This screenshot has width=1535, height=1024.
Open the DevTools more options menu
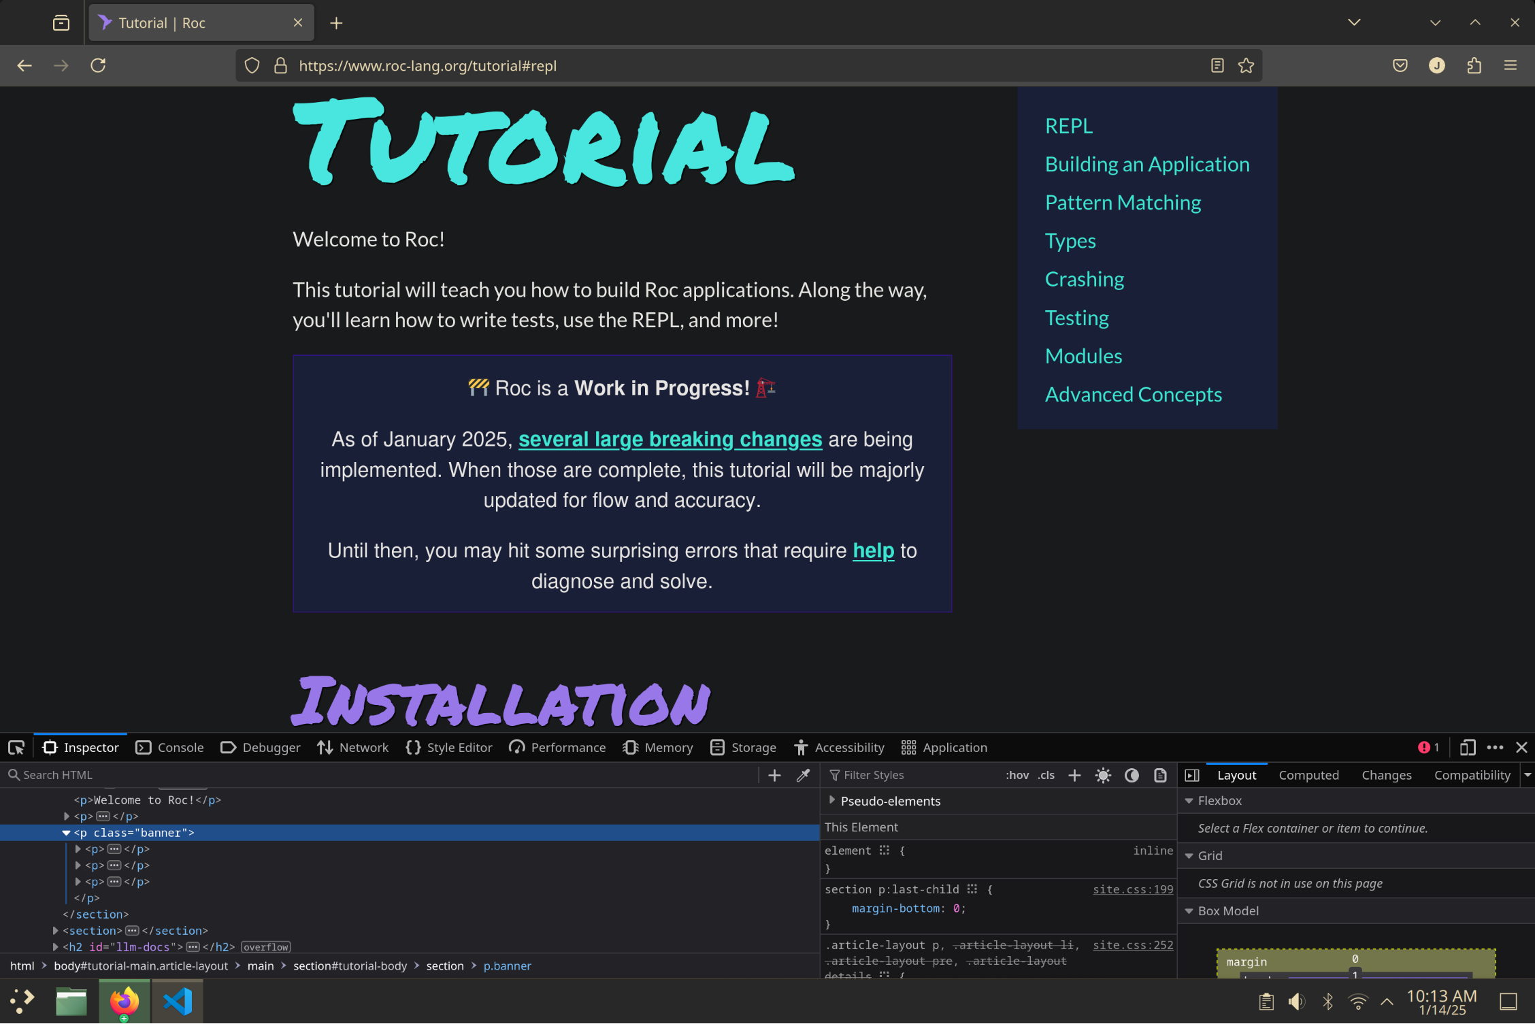pos(1495,748)
